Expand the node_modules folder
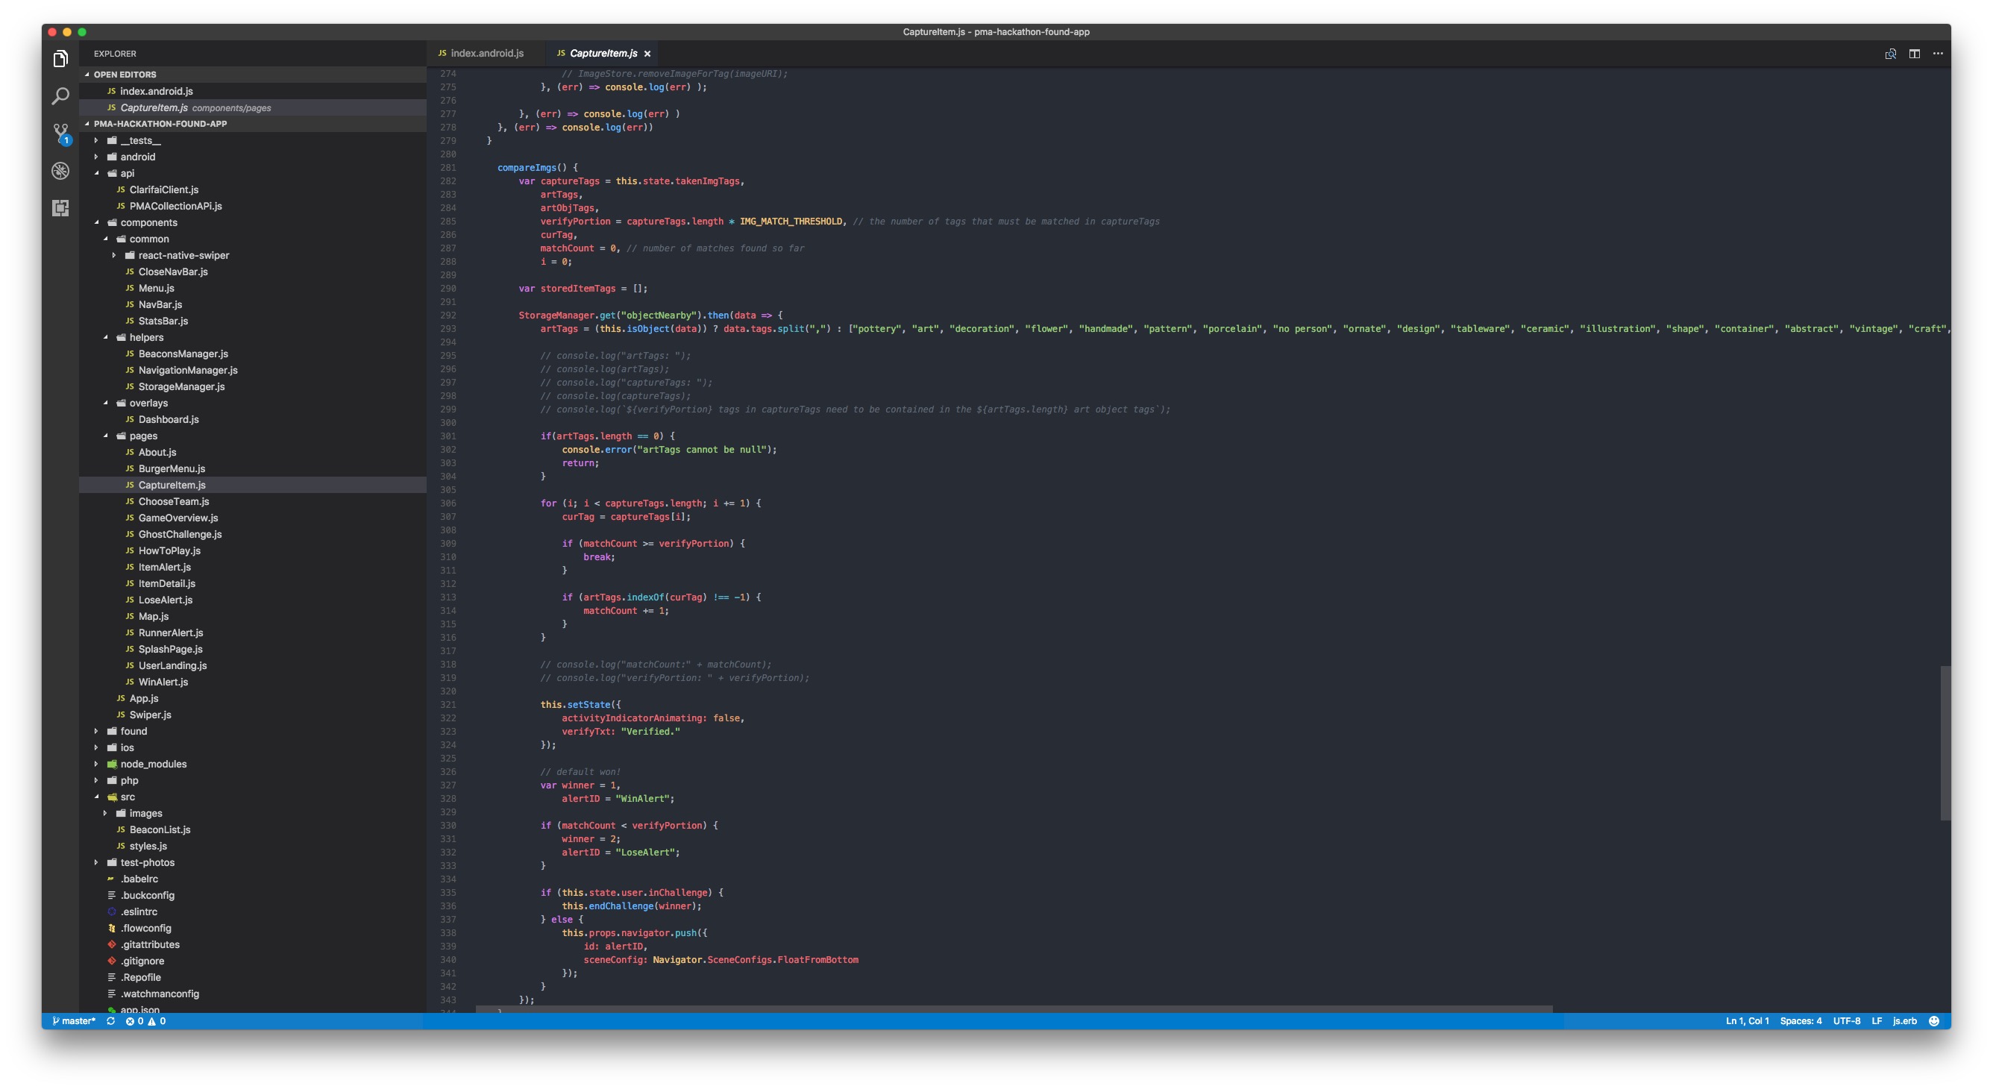The height and width of the screenshot is (1089, 1993). 153,764
